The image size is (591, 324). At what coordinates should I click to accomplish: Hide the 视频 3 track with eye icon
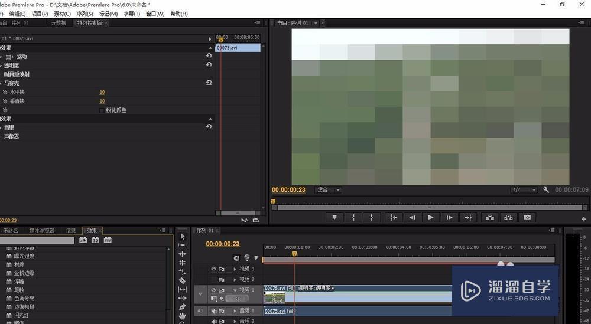pyautogui.click(x=214, y=269)
